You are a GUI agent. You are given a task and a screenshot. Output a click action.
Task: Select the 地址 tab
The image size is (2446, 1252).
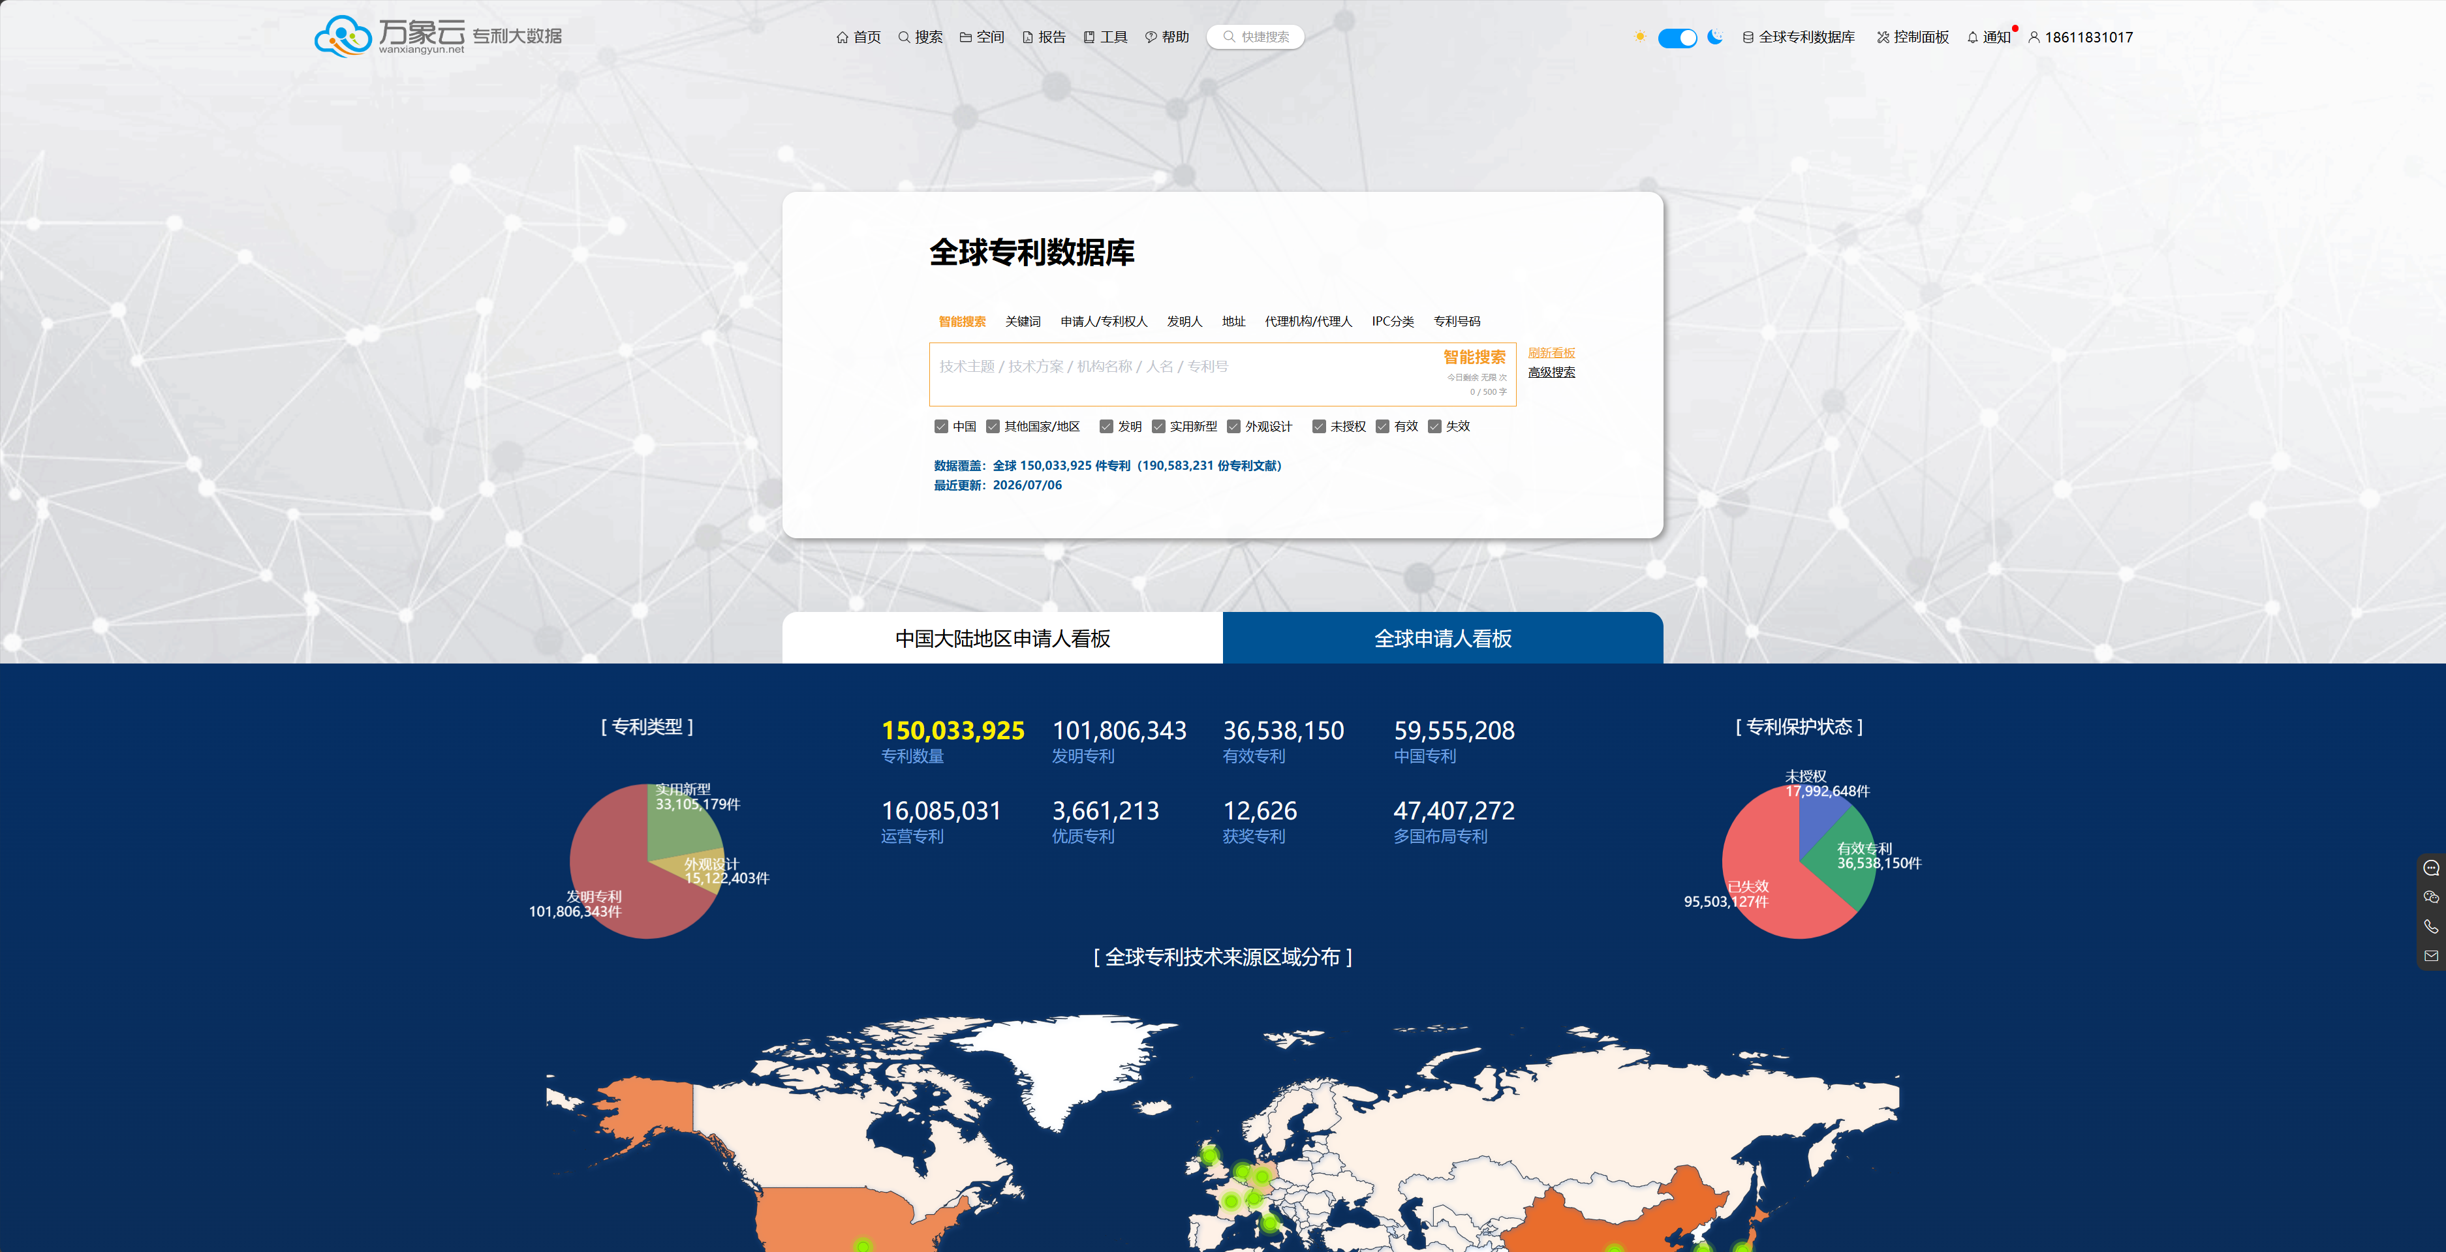coord(1233,322)
